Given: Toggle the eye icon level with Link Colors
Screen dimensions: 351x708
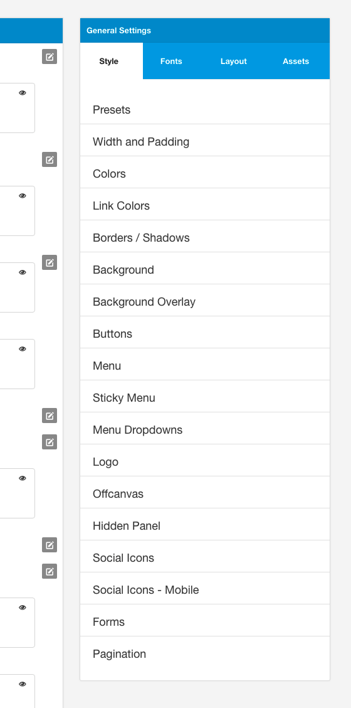Looking at the screenshot, I should pyautogui.click(x=23, y=195).
